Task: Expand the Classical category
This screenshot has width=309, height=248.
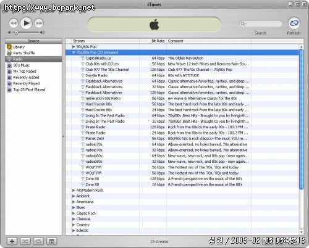Action: tap(74, 219)
